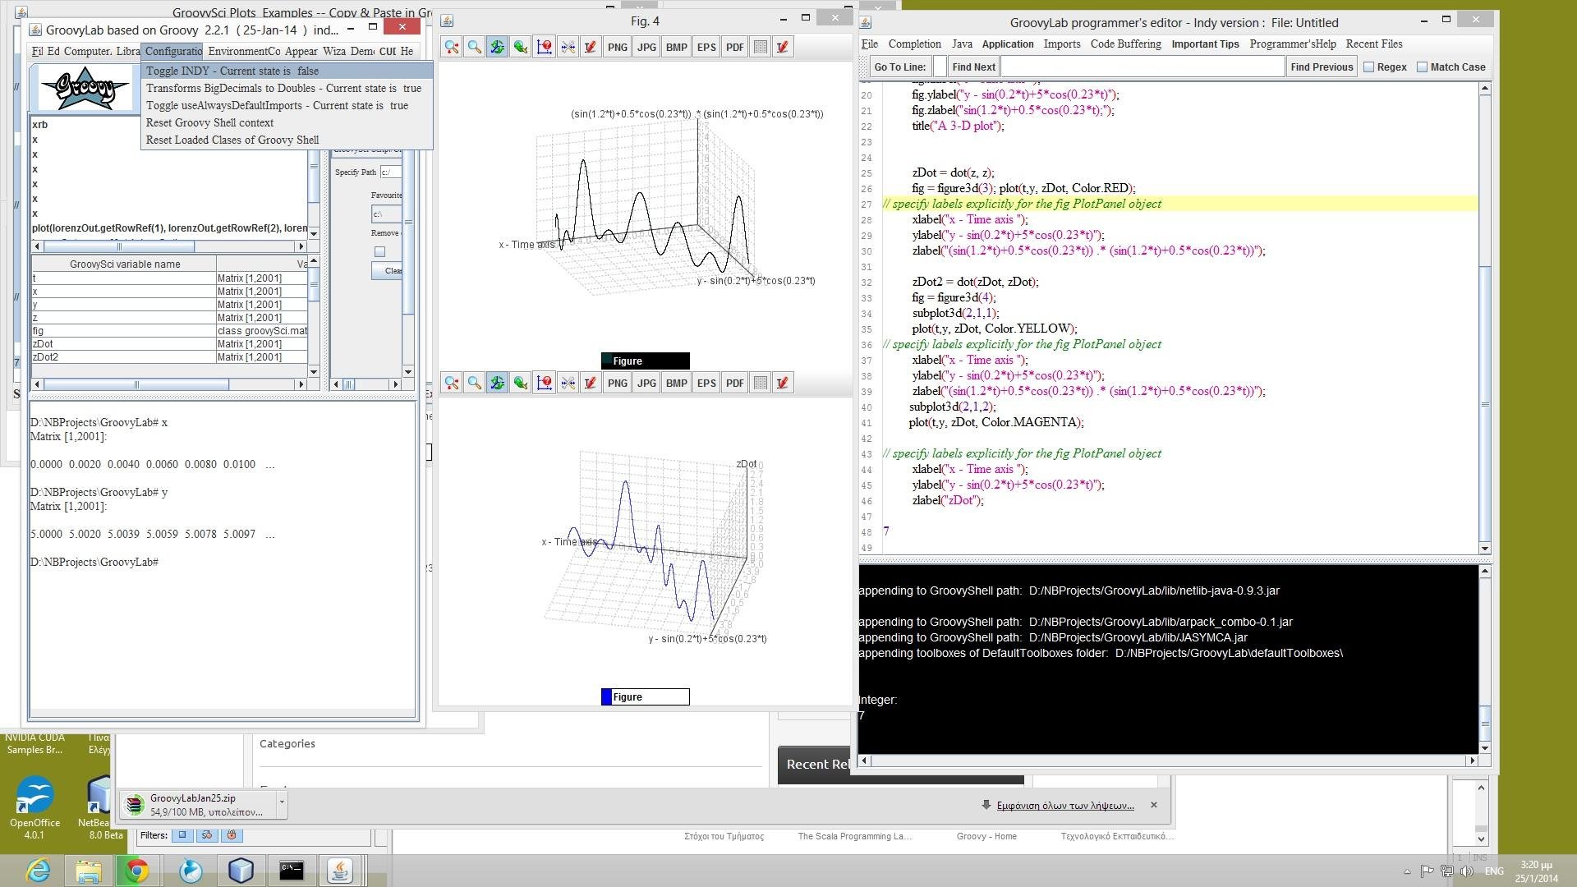The height and width of the screenshot is (887, 1577).
Task: Open Google Chrome from the taskbar
Action: (137, 871)
